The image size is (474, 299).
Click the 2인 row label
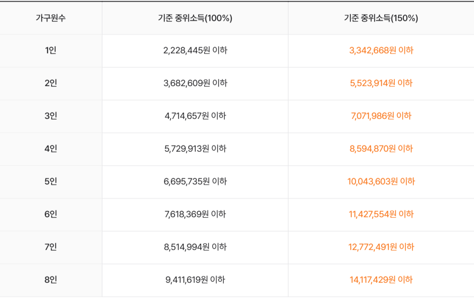coord(51,83)
